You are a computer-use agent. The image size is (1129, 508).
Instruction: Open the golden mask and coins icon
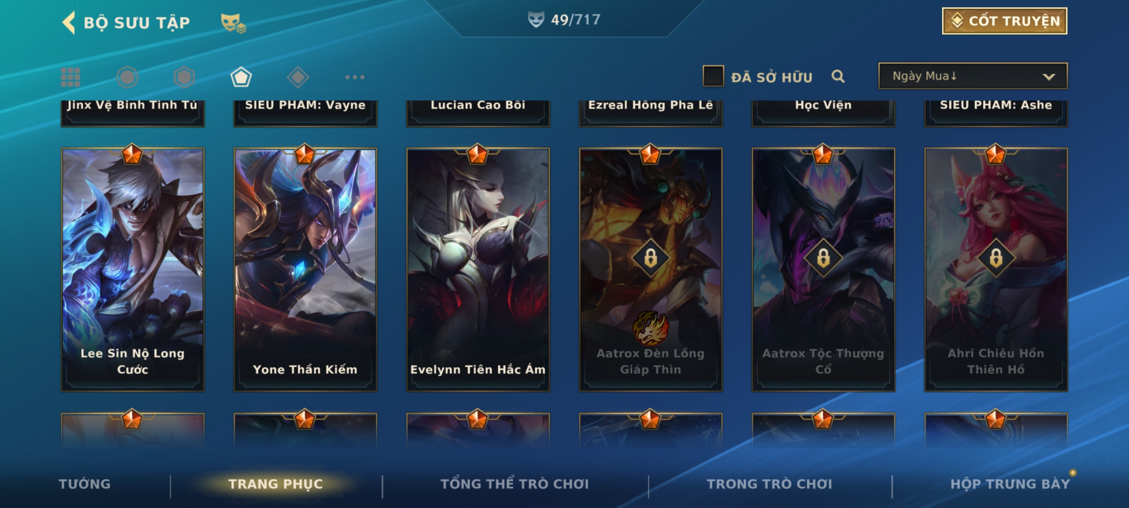233,23
